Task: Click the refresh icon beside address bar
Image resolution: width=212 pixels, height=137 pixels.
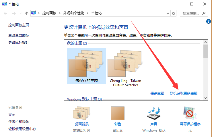Action: coord(174,13)
